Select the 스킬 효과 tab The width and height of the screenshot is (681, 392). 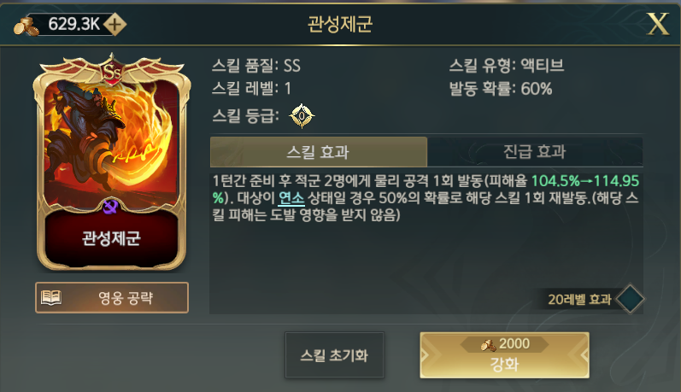319,152
